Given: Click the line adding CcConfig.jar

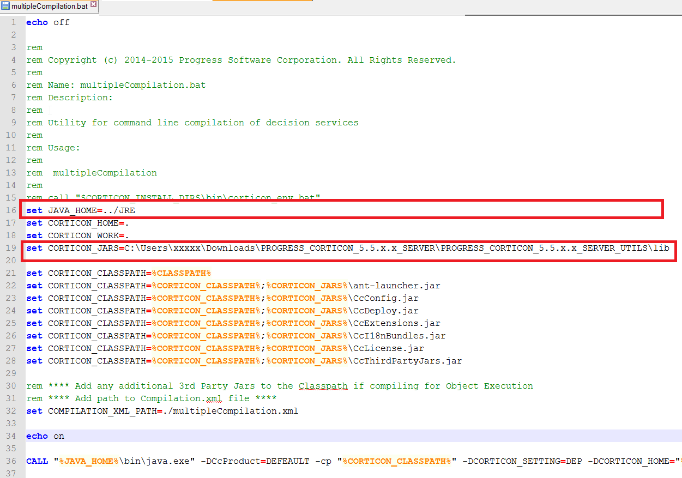Looking at the screenshot, I should coord(222,298).
